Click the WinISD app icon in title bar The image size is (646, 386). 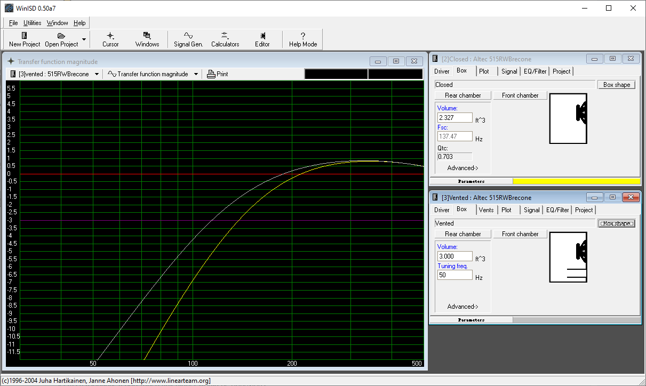pyautogui.click(x=9, y=8)
